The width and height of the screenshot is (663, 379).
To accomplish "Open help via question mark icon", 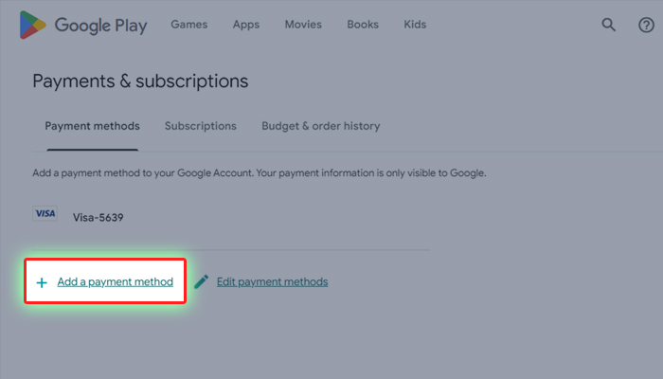I will point(646,25).
